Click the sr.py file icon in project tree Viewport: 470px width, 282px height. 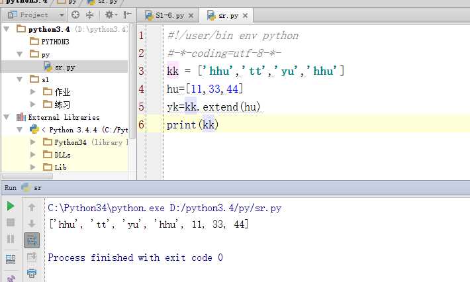tap(48, 67)
